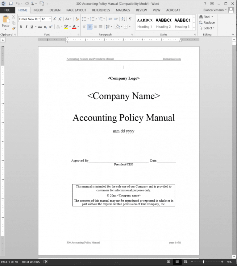The image size is (237, 266).
Task: Collapse the ribbon with the chevron
Action: coord(233,35)
